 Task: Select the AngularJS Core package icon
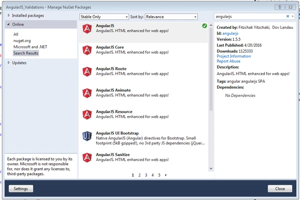coord(87,50)
